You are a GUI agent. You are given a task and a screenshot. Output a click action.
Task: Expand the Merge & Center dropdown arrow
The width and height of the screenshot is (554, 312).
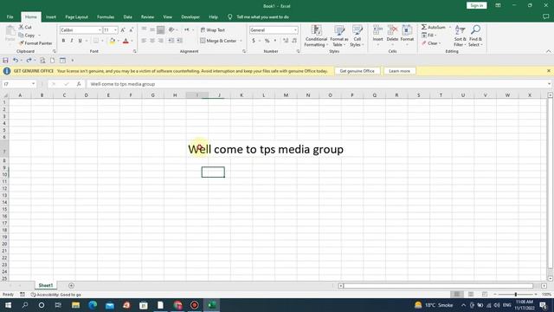(x=241, y=41)
